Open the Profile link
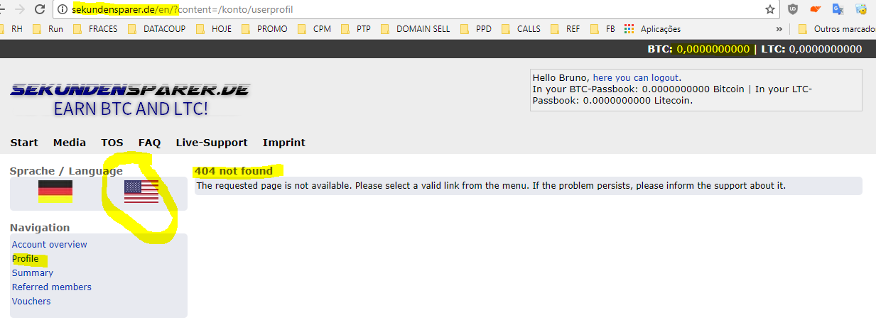This screenshot has height=320, width=876. click(26, 259)
